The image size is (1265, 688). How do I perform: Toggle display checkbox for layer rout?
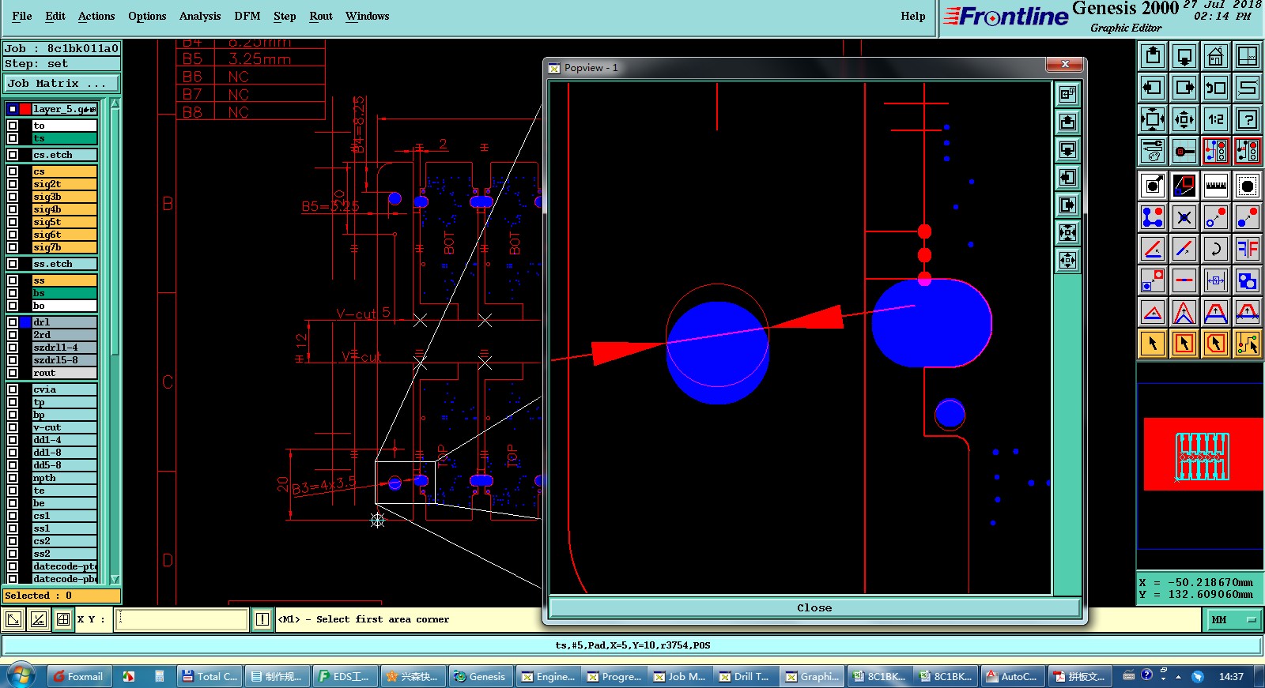pos(13,373)
